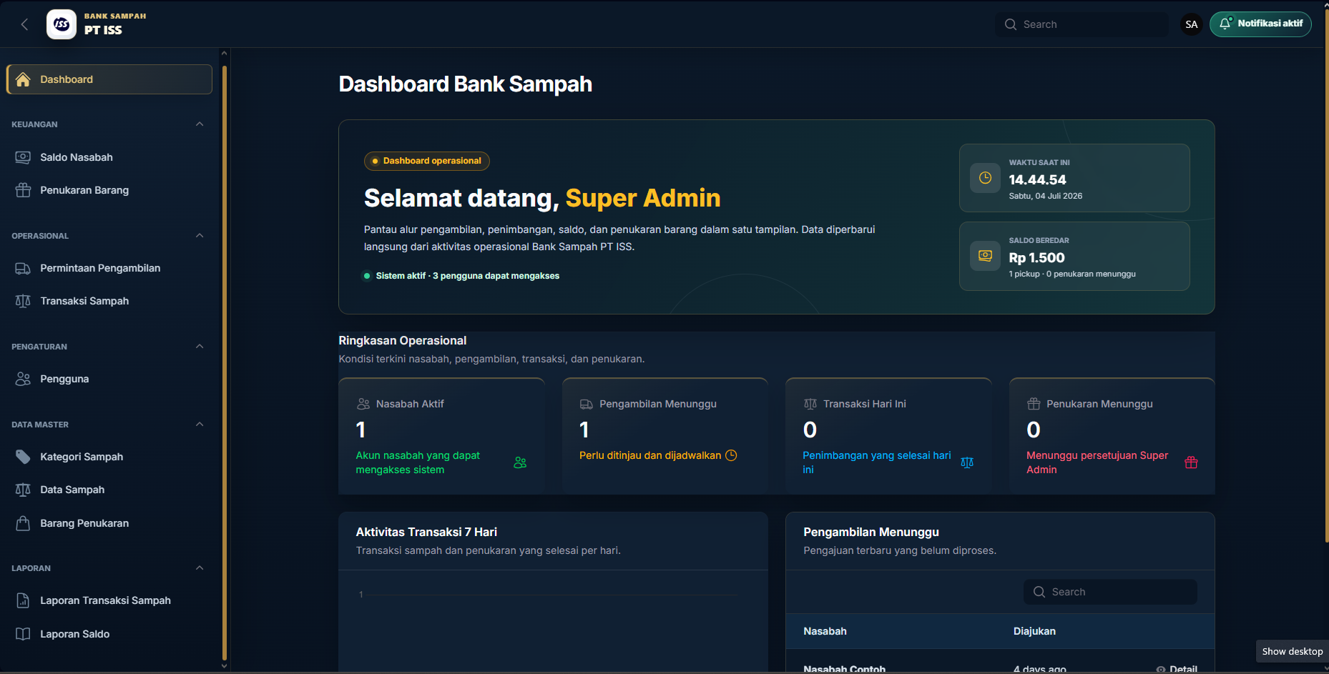Click the Sistem aktif status text

point(468,276)
